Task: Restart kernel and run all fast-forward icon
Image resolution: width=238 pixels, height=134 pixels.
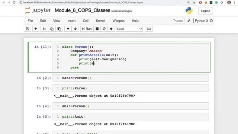Action: pos(111,29)
